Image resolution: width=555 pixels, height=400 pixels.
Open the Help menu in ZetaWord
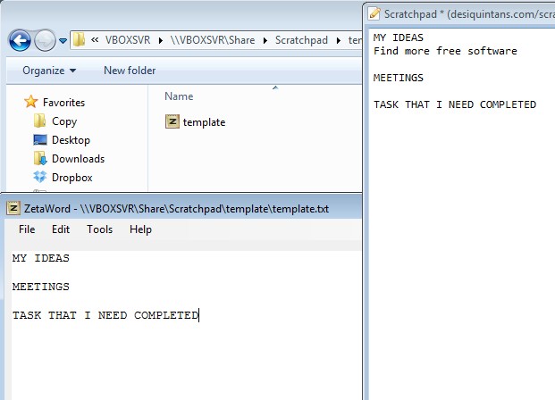click(x=140, y=229)
